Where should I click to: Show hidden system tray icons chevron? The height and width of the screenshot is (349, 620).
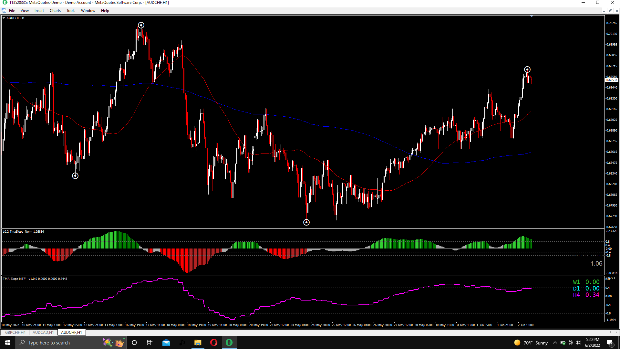(555, 343)
